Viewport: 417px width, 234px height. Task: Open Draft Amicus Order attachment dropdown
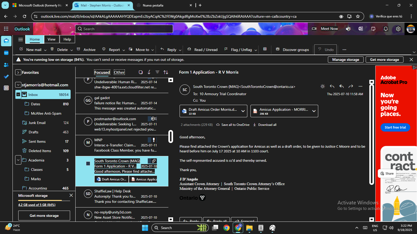coord(243,111)
